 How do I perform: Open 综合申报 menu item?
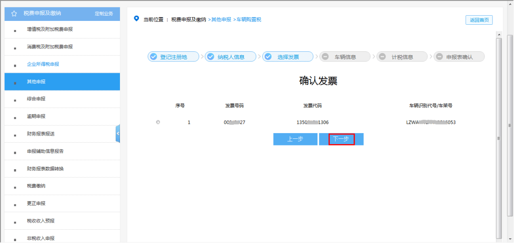click(x=62, y=99)
